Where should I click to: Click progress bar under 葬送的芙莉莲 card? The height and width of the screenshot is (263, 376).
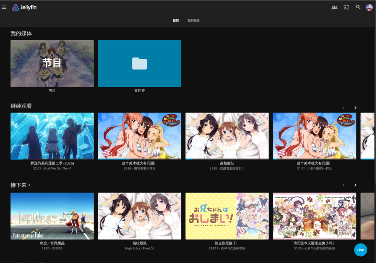tap(52, 159)
